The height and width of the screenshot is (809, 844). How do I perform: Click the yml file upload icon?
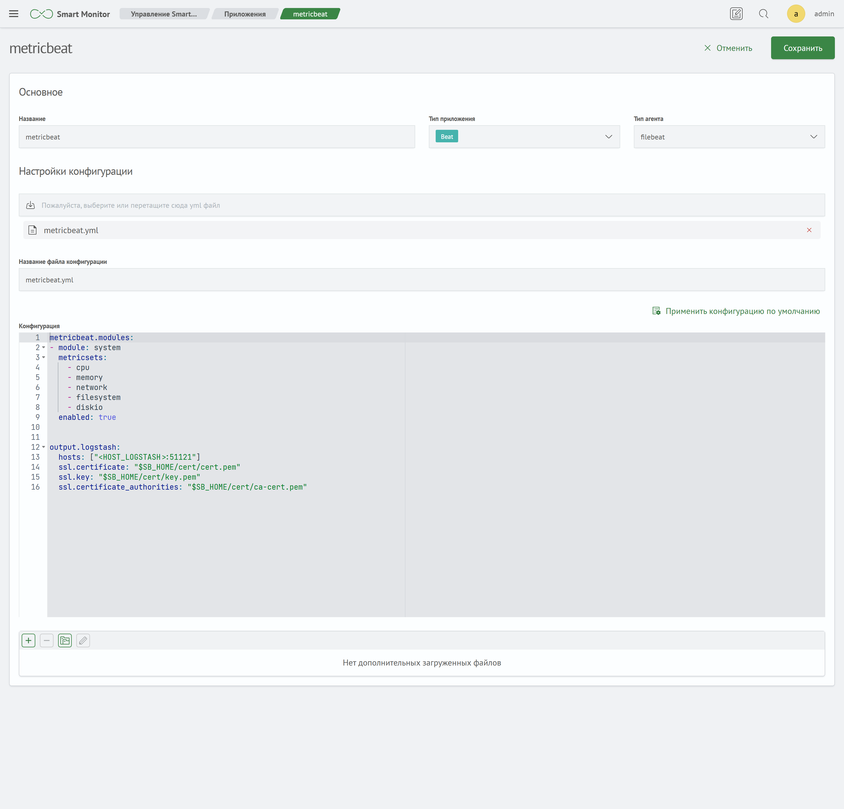(30, 205)
